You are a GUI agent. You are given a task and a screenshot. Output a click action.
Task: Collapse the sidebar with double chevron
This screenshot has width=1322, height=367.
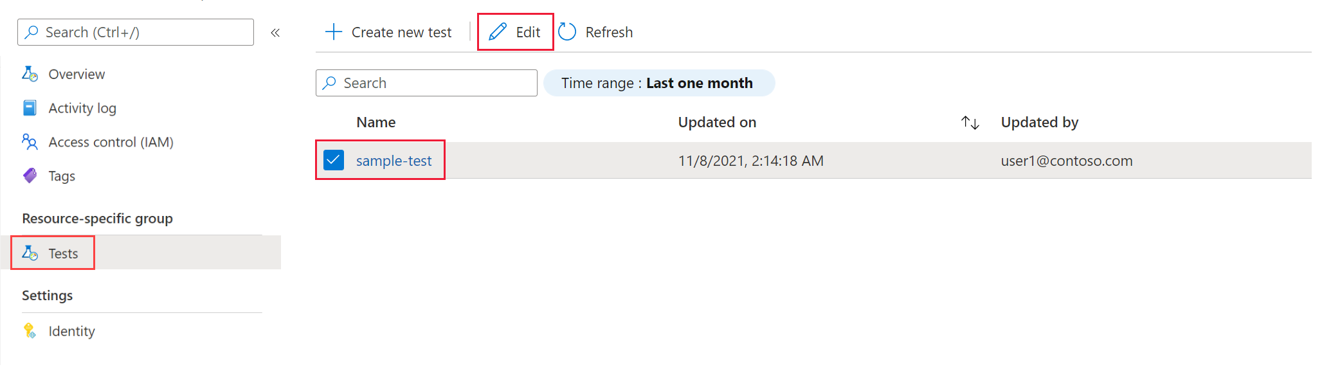(275, 33)
